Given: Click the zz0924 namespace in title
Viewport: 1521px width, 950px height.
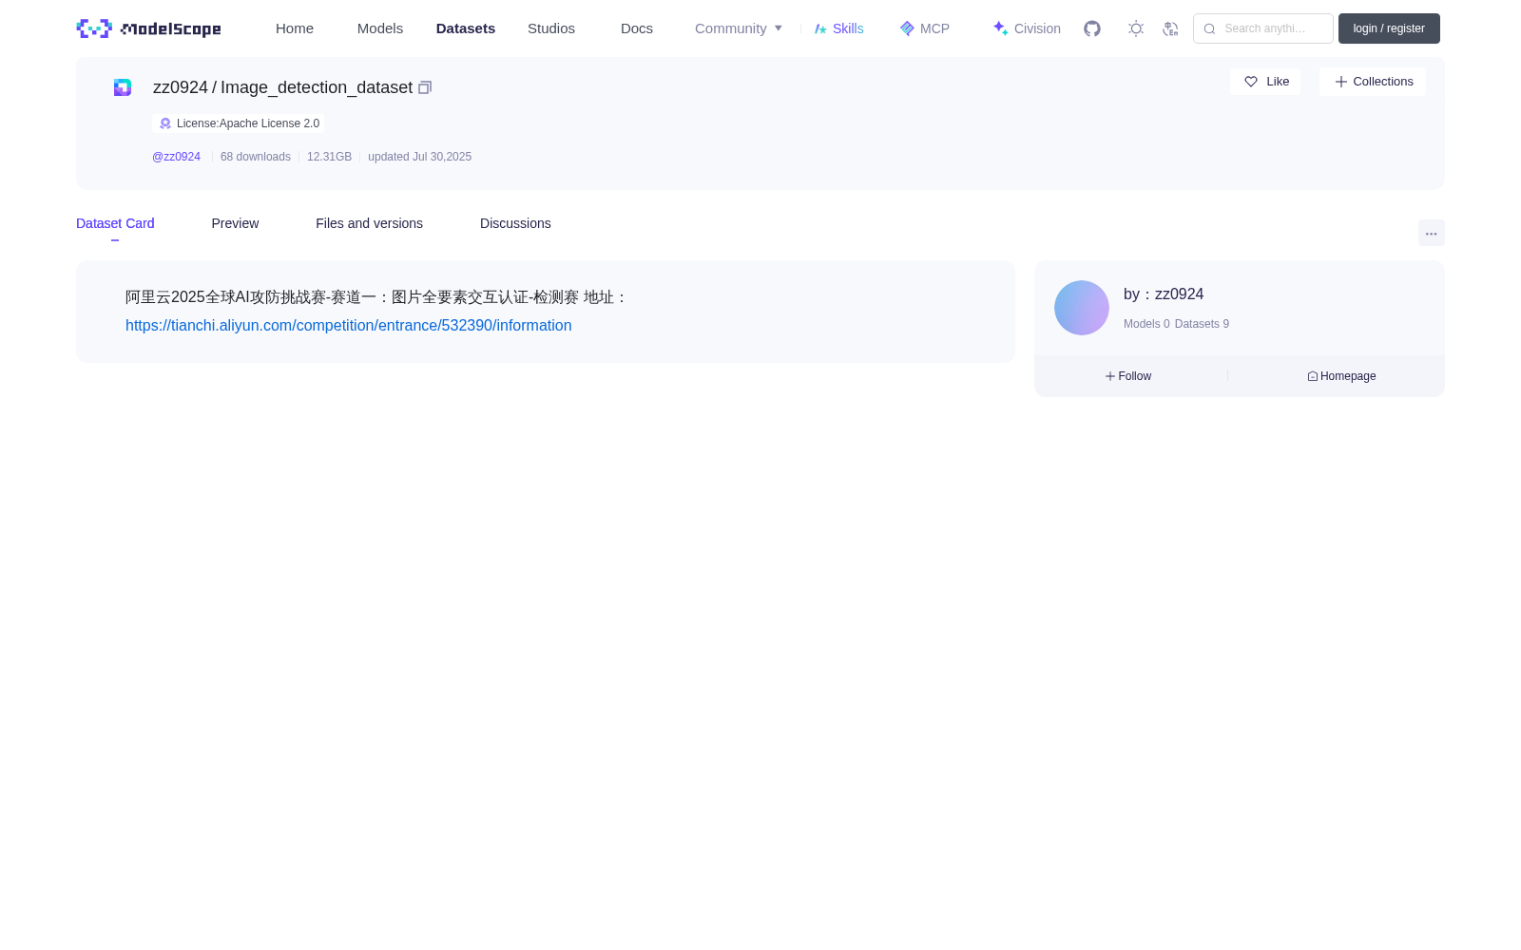Looking at the screenshot, I should (x=181, y=87).
